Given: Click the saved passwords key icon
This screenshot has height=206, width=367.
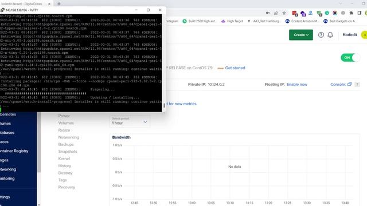Looking at the screenshot, I should [x=268, y=13].
